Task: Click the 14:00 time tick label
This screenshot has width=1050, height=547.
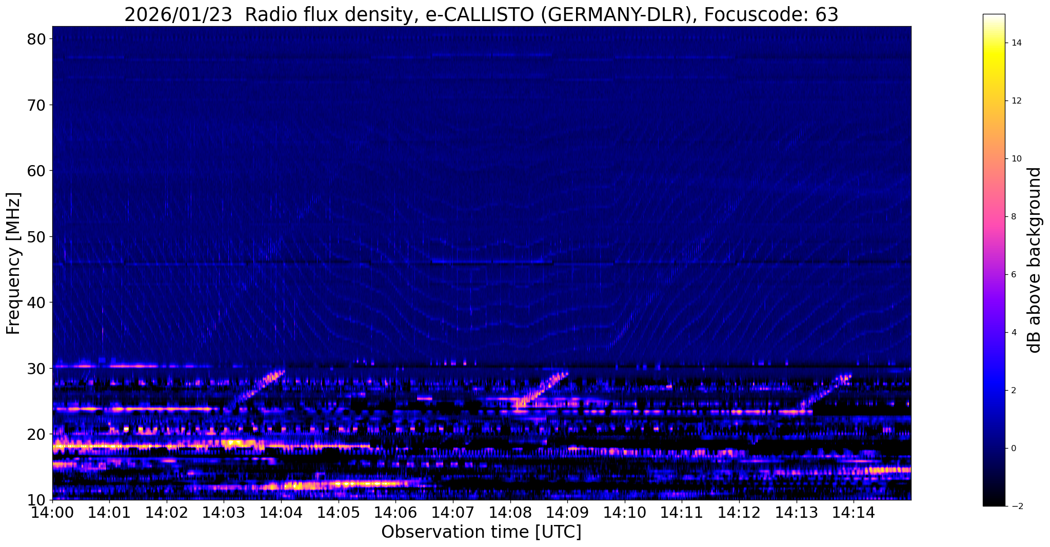Action: [x=52, y=512]
